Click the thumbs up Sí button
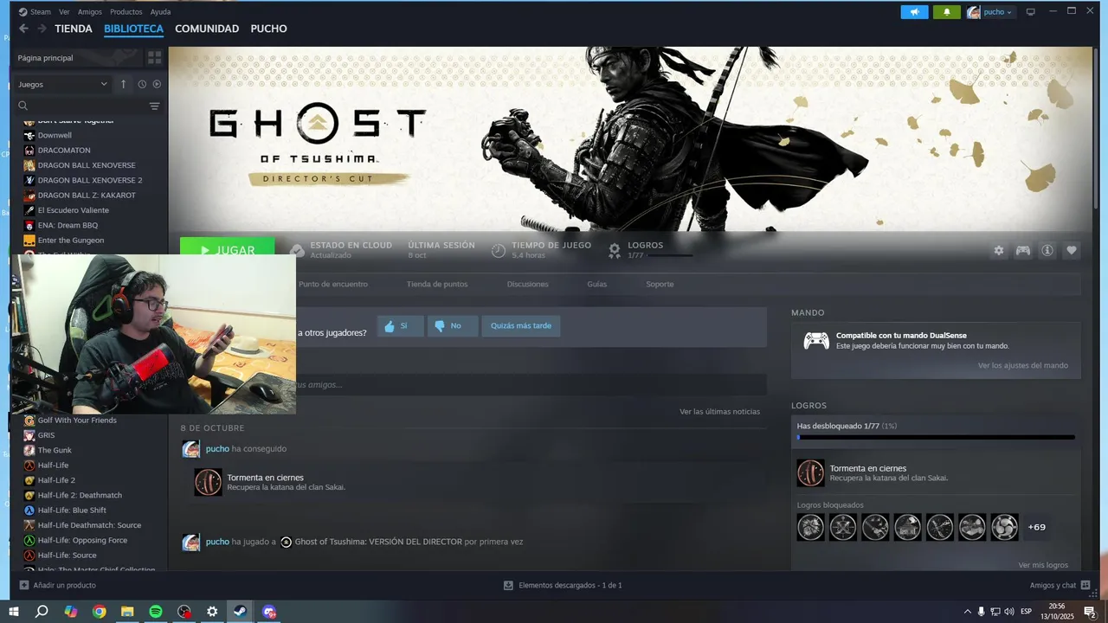The image size is (1108, 623). (400, 326)
